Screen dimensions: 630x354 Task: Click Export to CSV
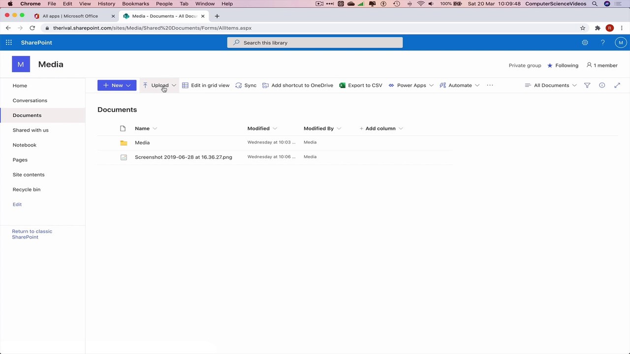pos(360,86)
